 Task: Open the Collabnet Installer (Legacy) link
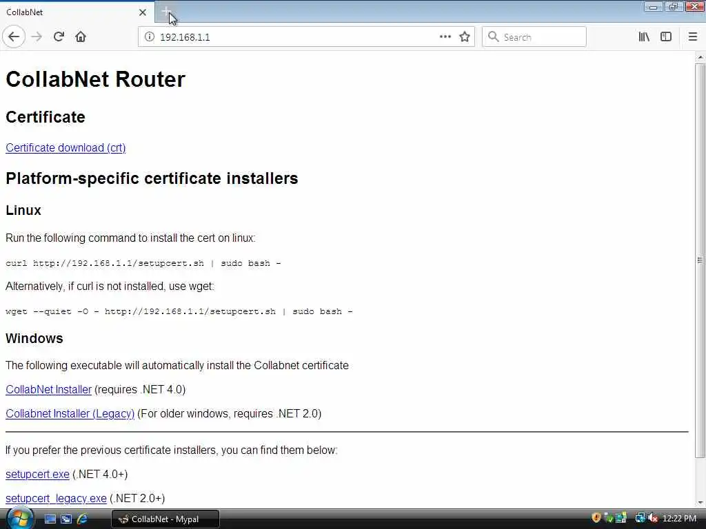tap(70, 413)
